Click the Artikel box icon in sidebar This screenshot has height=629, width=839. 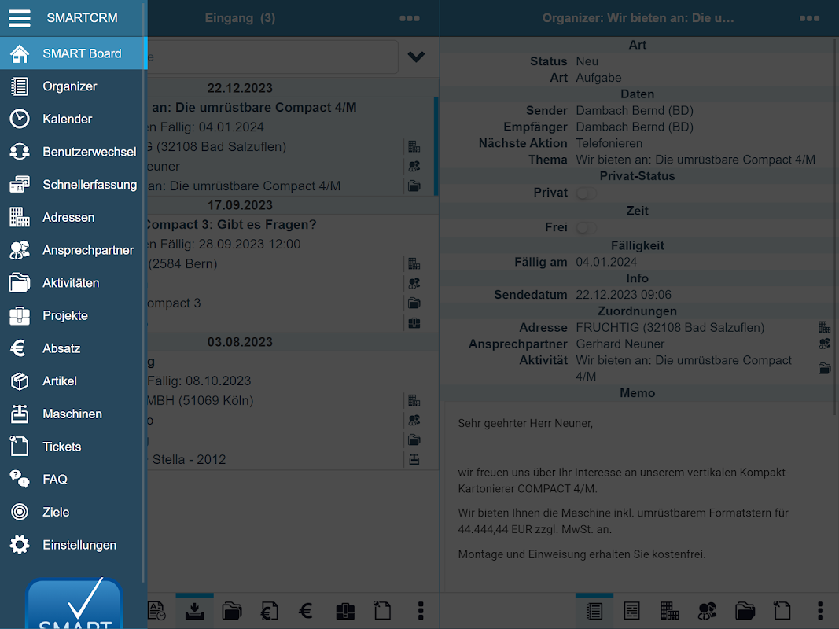pos(20,381)
